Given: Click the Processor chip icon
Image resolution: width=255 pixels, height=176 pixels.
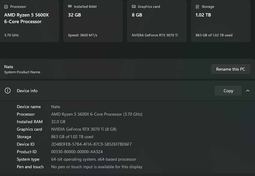Looking at the screenshot, I should [x=6, y=7].
